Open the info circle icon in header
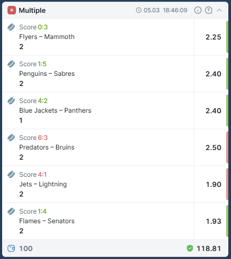Screen dimensions: 231x259 pyautogui.click(x=198, y=10)
